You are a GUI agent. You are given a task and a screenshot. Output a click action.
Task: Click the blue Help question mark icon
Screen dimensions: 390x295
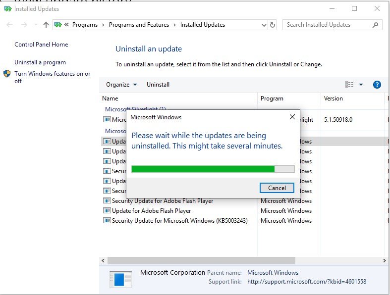pyautogui.click(x=377, y=85)
